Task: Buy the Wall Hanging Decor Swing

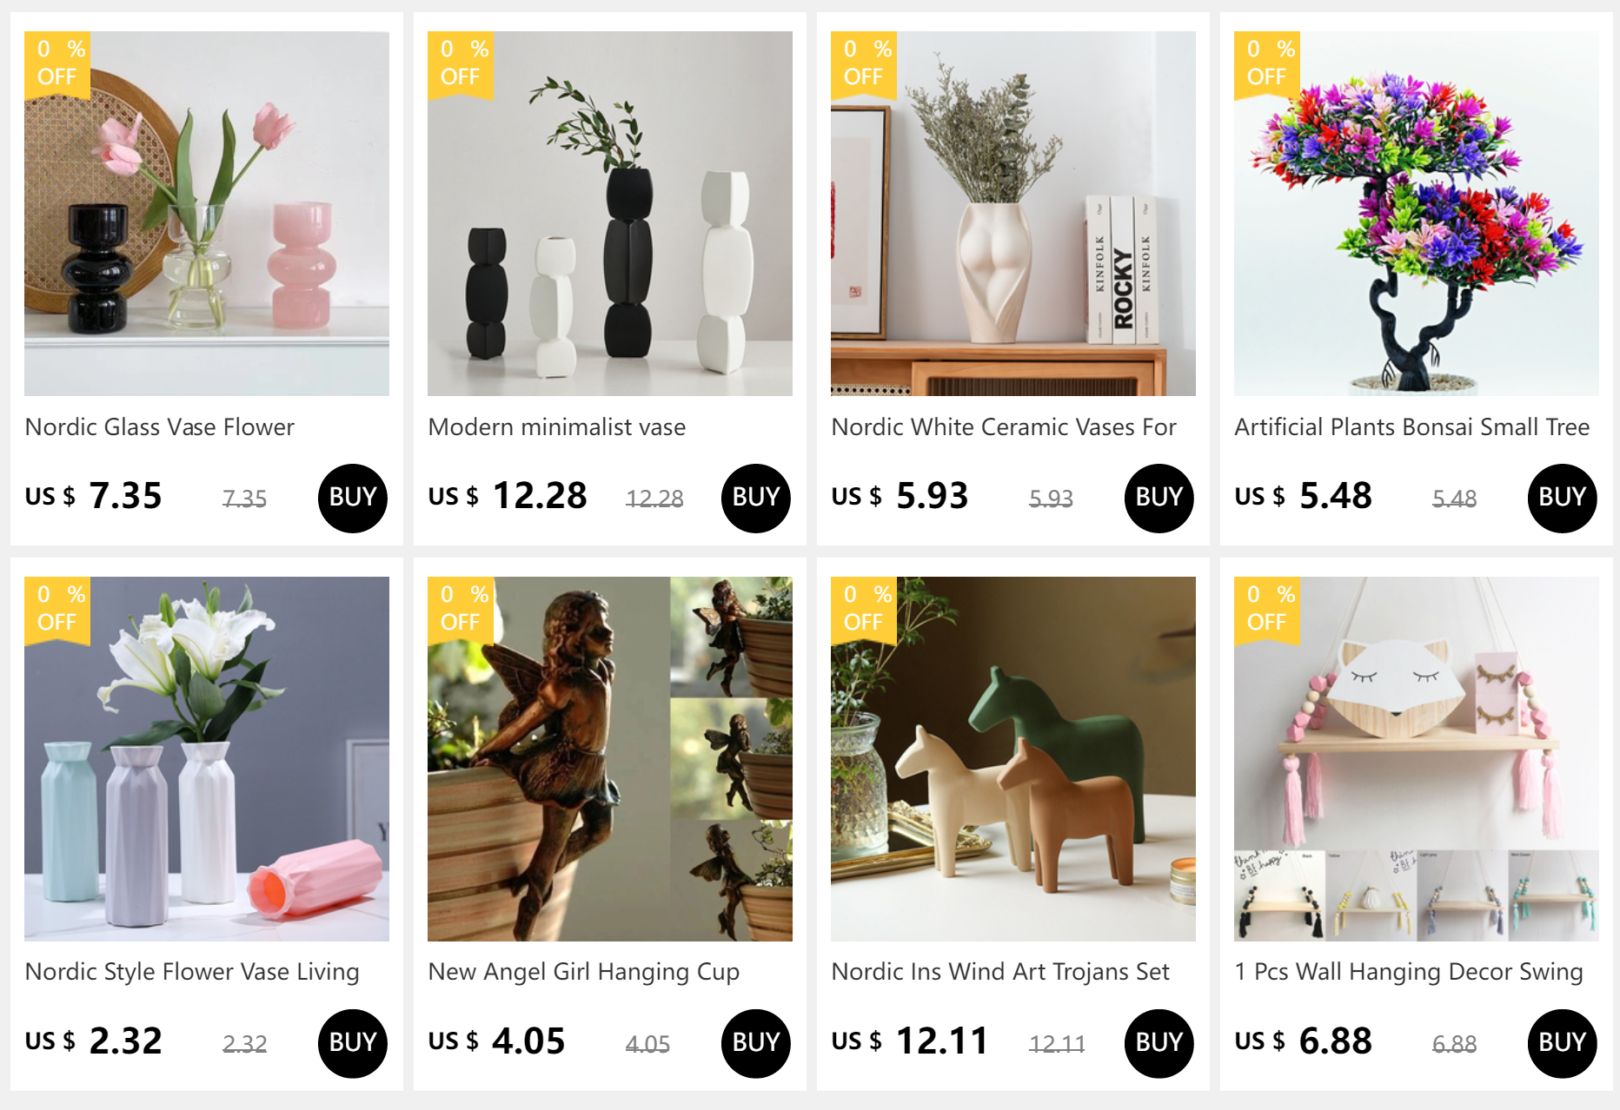Action: click(1563, 1043)
